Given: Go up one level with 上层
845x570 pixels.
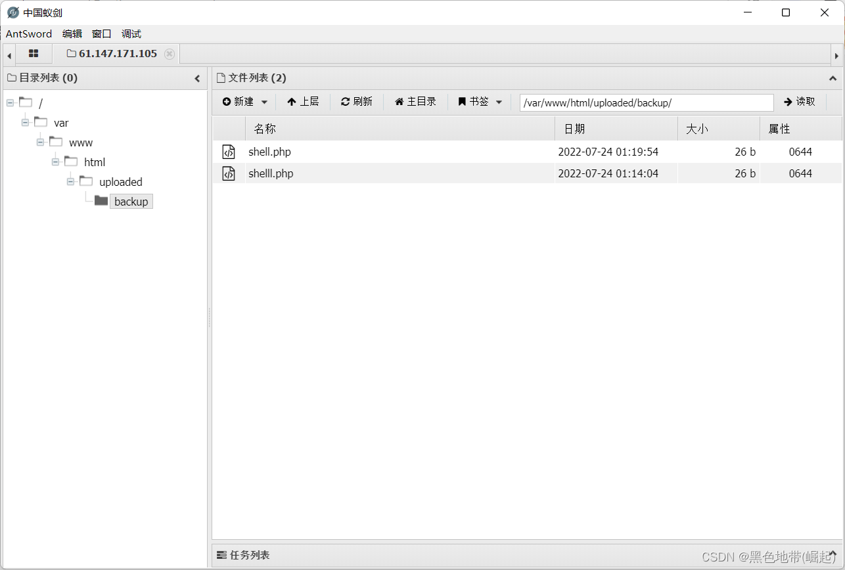Looking at the screenshot, I should point(303,102).
